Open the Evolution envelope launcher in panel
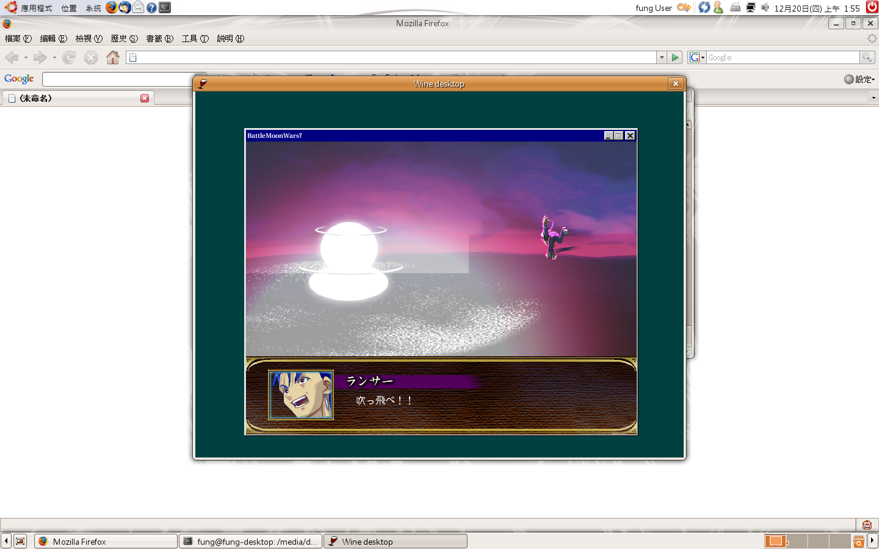The image size is (879, 549). (x=138, y=7)
